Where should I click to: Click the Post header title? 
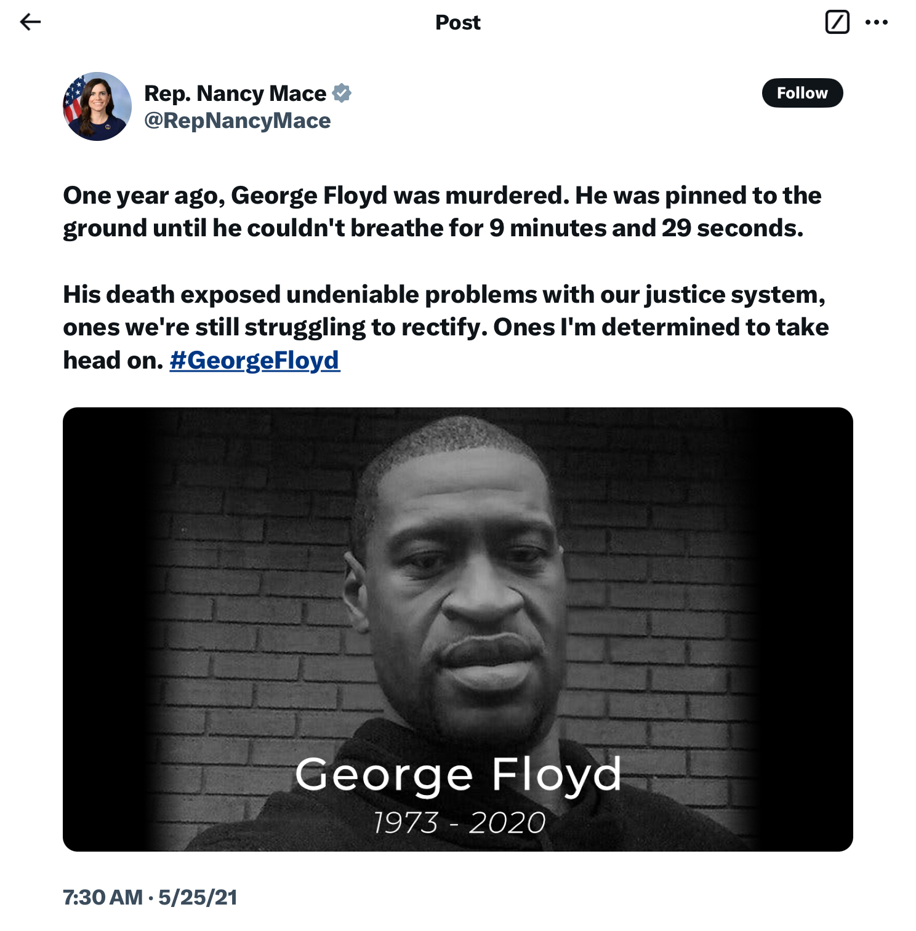(457, 22)
